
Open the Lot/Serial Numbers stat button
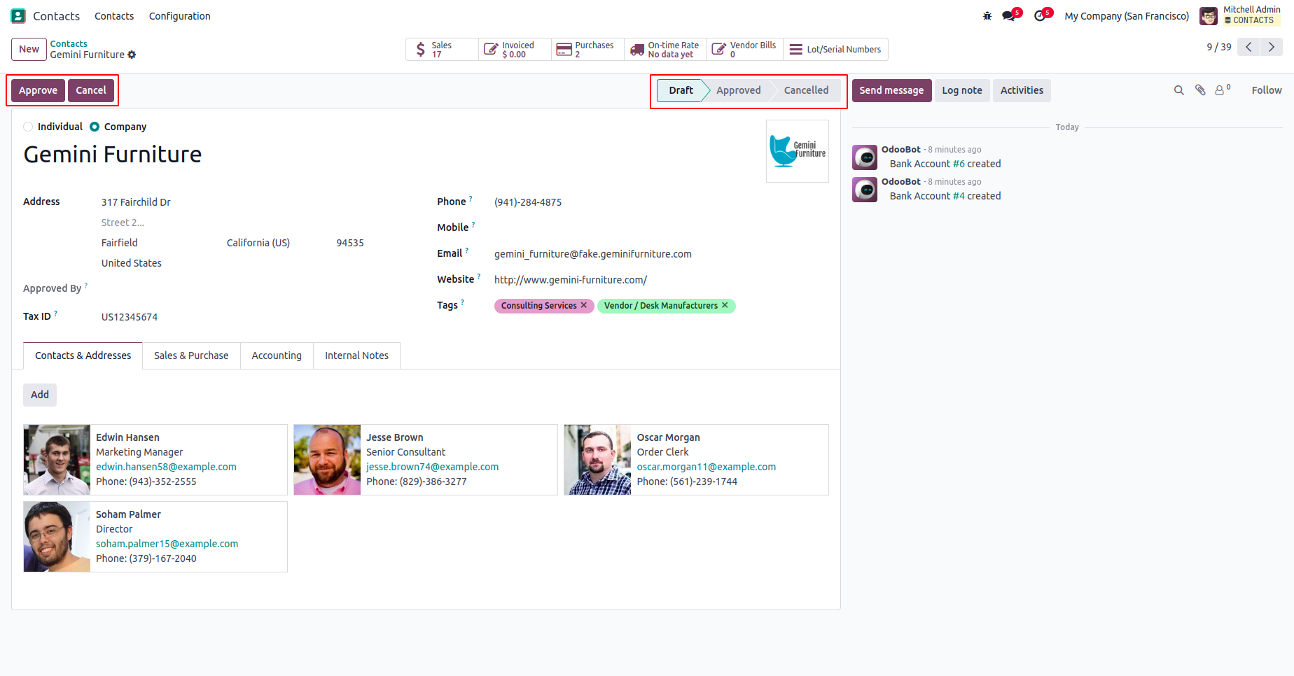tap(836, 50)
